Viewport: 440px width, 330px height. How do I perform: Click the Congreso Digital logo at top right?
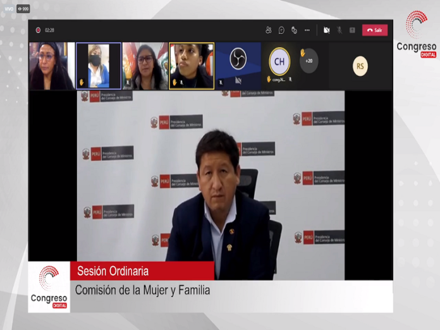417,34
